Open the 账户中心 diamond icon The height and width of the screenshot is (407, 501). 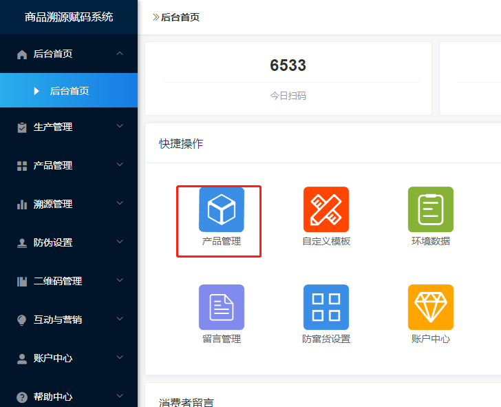point(430,307)
